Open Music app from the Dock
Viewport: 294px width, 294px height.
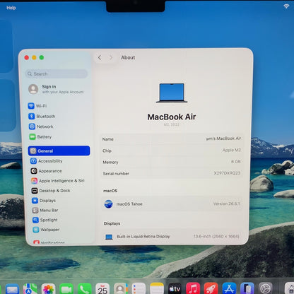(x=193, y=288)
